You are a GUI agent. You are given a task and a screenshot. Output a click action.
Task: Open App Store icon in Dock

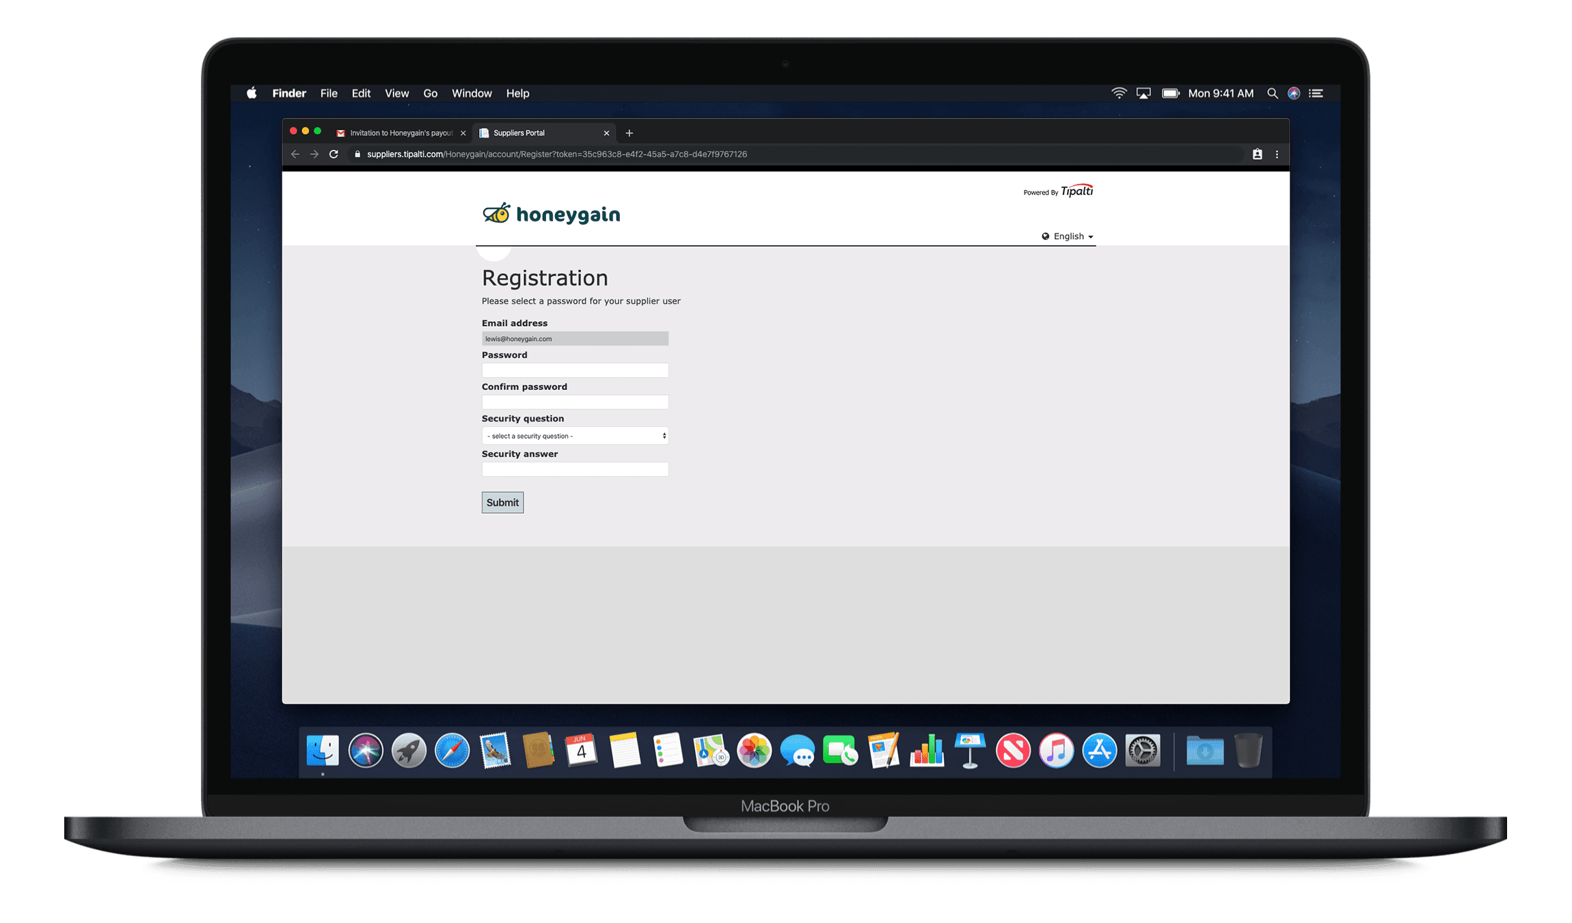1099,751
